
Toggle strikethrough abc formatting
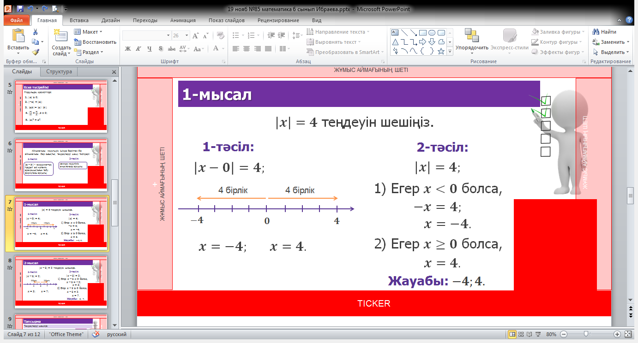(171, 48)
